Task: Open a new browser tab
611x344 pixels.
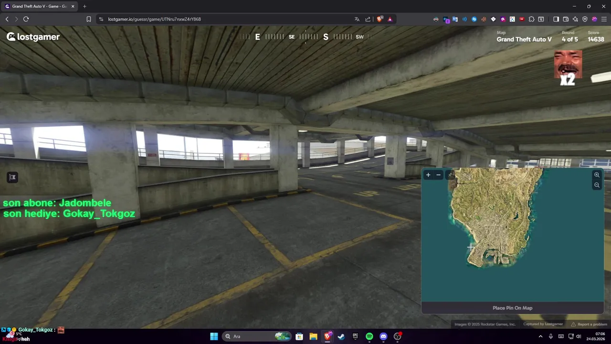Action: tap(84, 6)
